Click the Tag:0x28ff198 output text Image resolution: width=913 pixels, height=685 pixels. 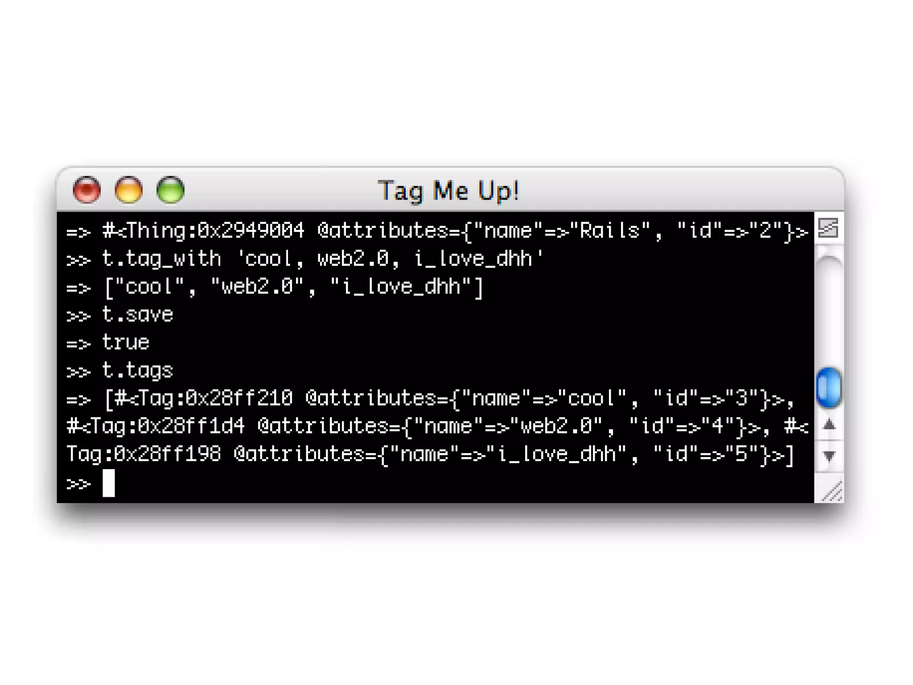(144, 454)
